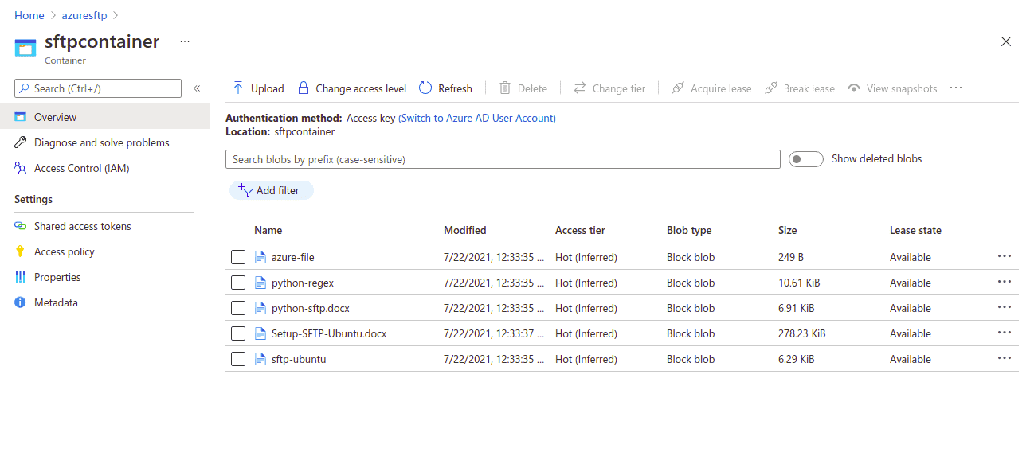Open the azure-file blob name
The image size is (1034, 464).
(x=293, y=257)
